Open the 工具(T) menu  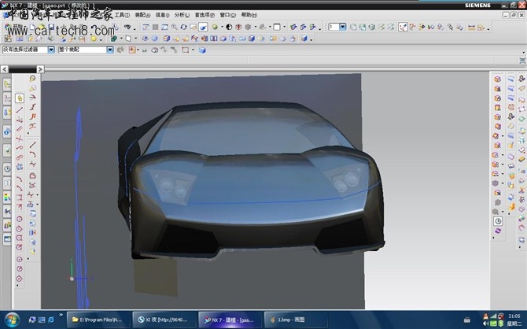(x=122, y=15)
